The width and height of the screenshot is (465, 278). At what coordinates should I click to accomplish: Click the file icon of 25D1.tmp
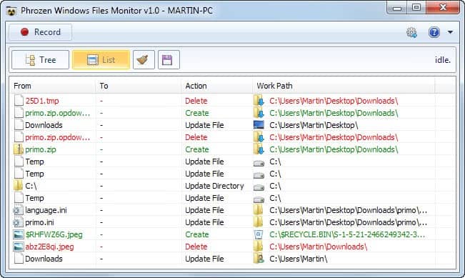pyautogui.click(x=19, y=101)
